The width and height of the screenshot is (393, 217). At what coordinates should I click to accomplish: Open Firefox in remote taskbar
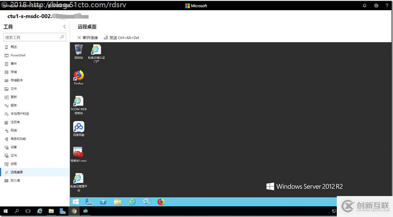(x=161, y=202)
